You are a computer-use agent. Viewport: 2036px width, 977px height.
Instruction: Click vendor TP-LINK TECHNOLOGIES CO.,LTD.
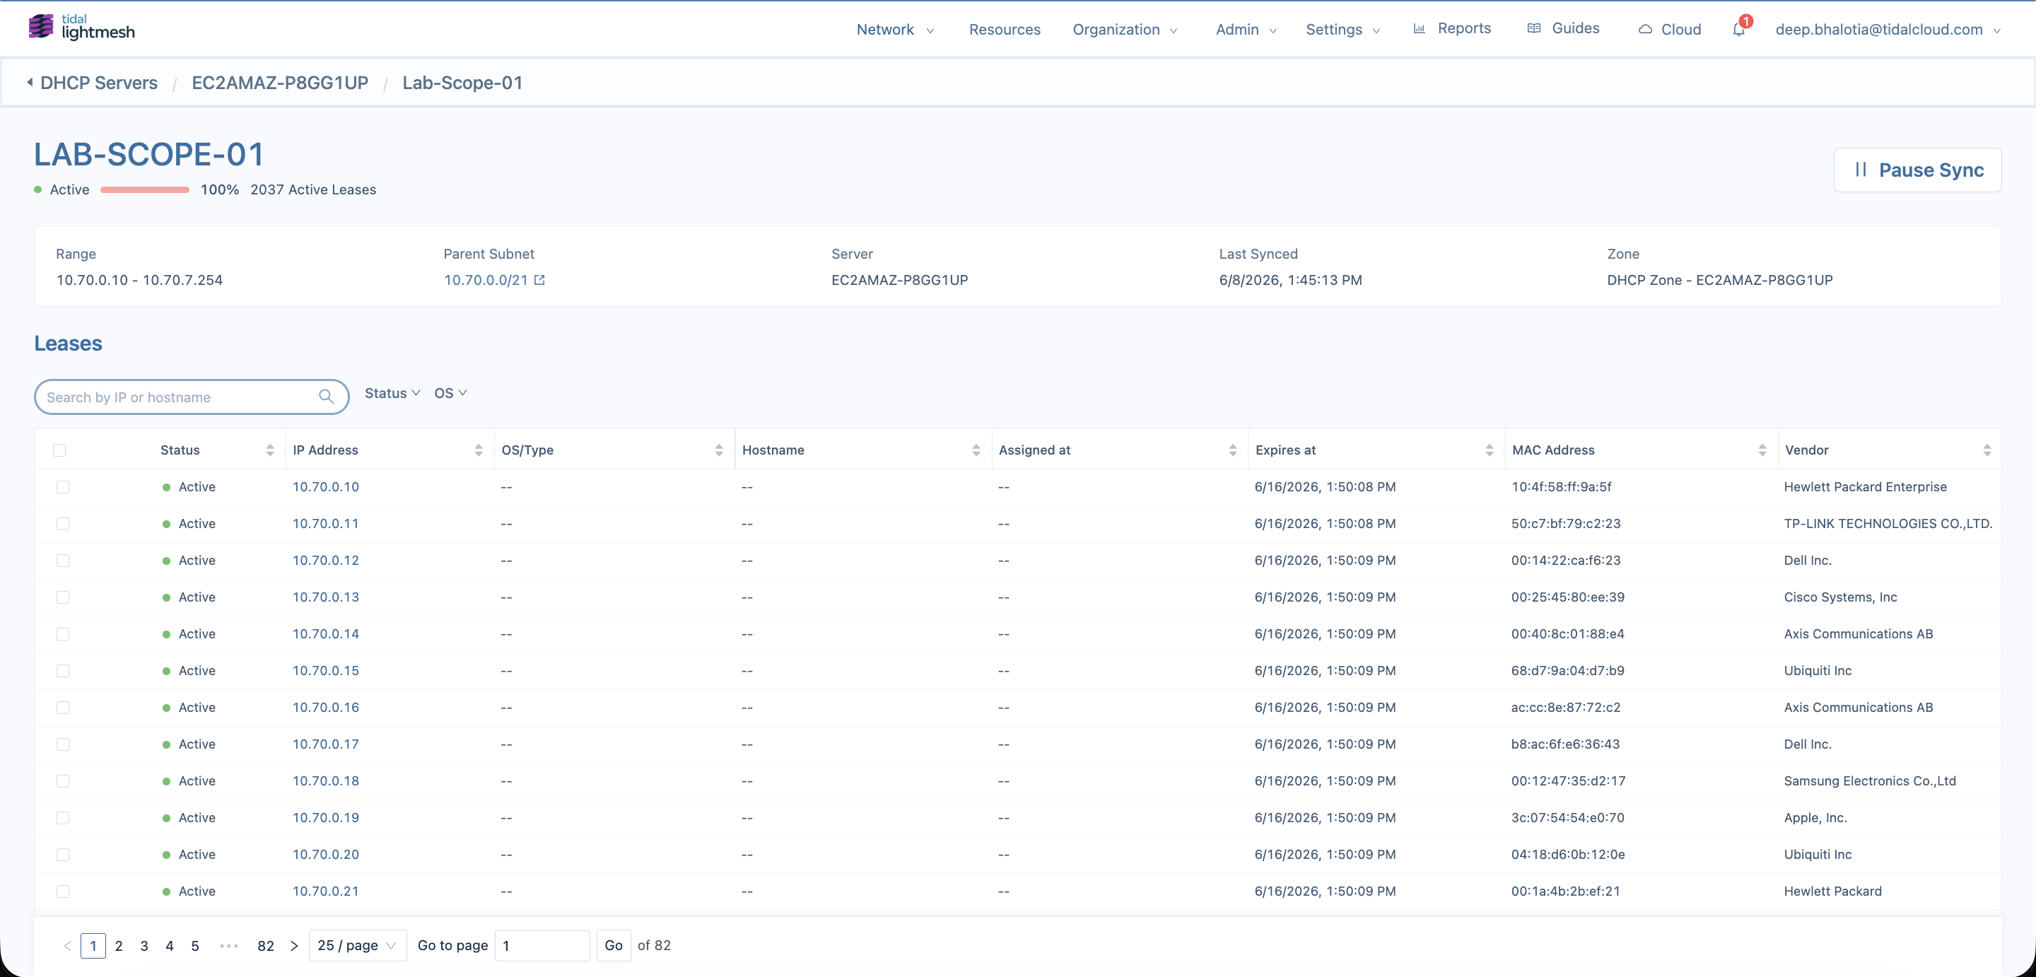tap(1888, 523)
